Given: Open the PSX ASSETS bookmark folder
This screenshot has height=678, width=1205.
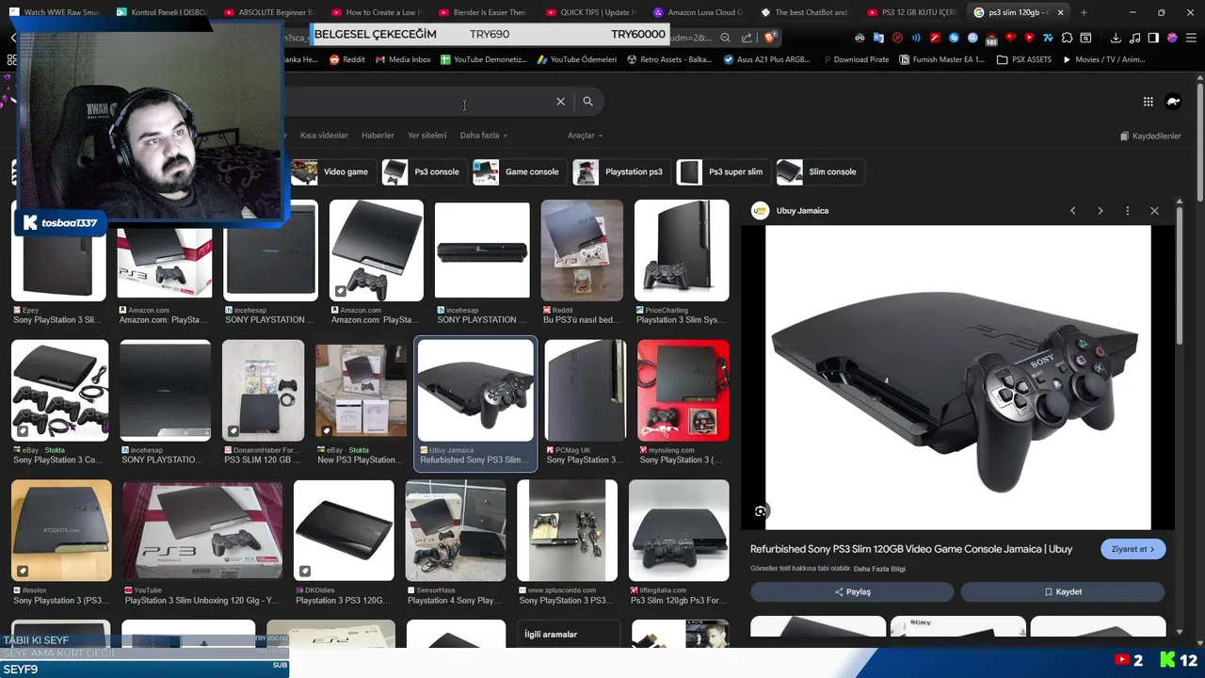Looking at the screenshot, I should coord(1023,59).
